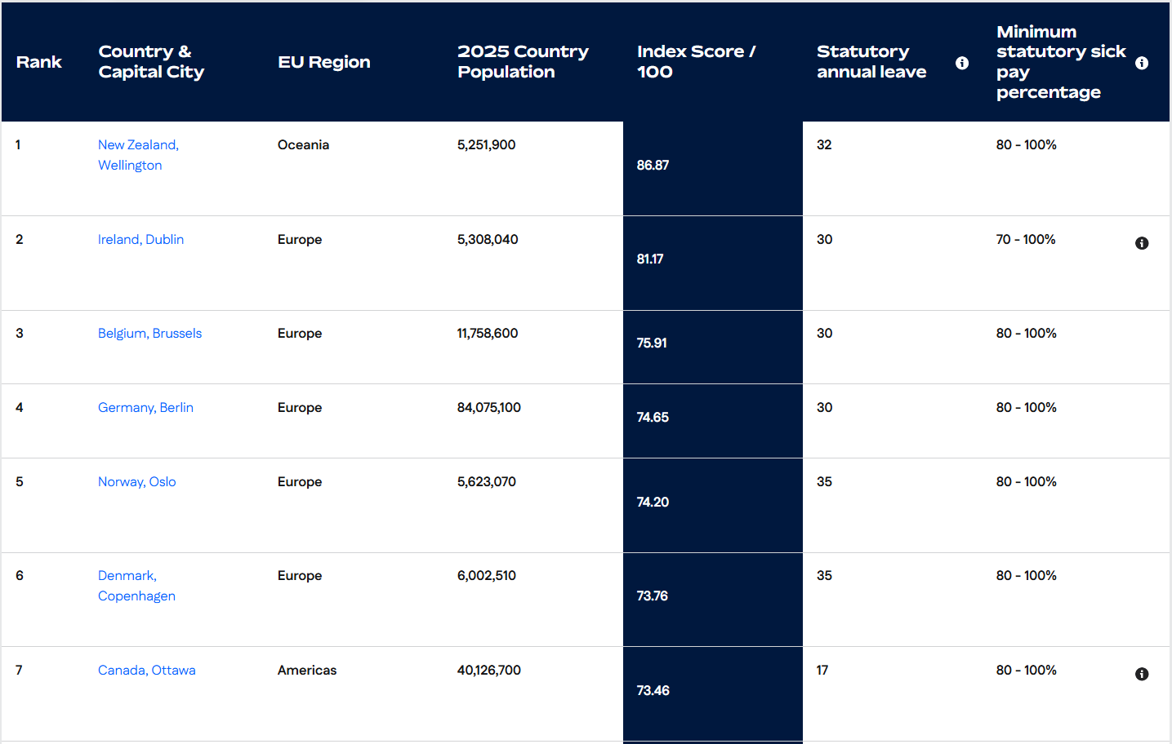The width and height of the screenshot is (1172, 744).
Task: Click the Country & Capital City header
Action: coord(151,62)
